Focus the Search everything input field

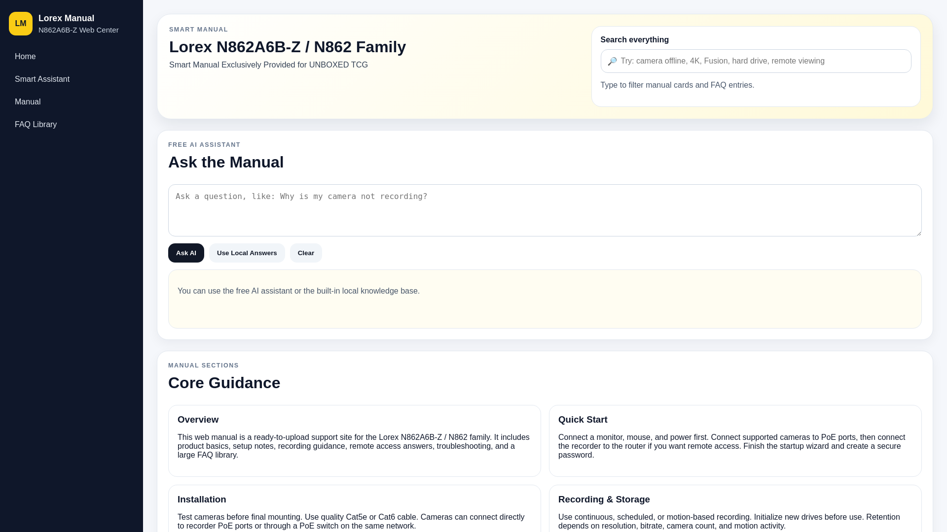(756, 61)
